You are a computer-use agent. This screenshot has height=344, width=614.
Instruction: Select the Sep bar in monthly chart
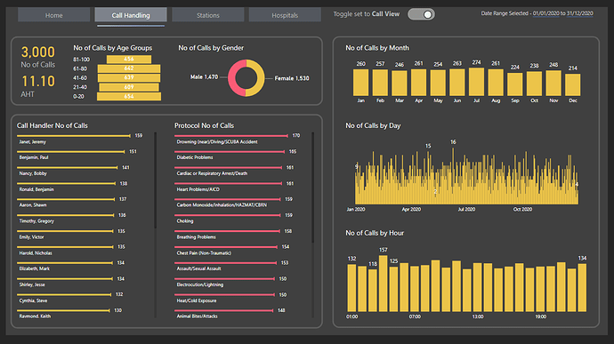[x=515, y=84]
